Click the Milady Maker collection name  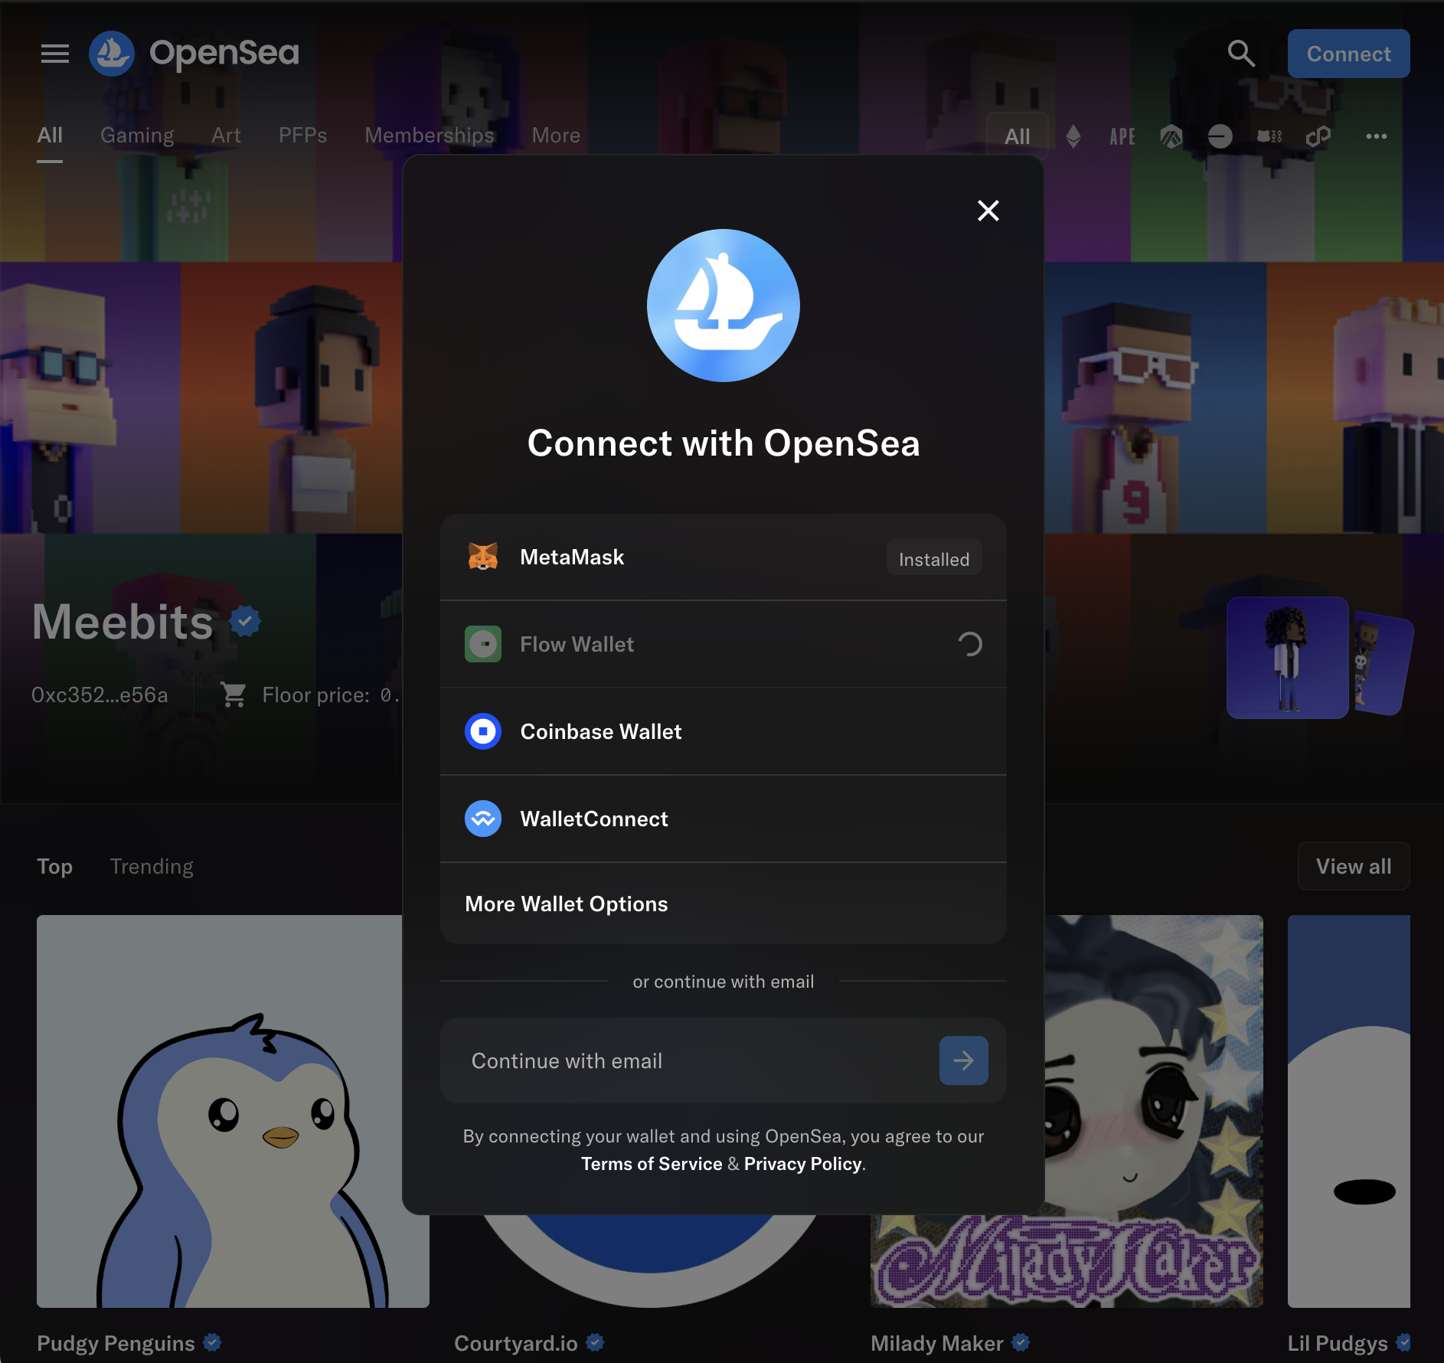coord(936,1343)
